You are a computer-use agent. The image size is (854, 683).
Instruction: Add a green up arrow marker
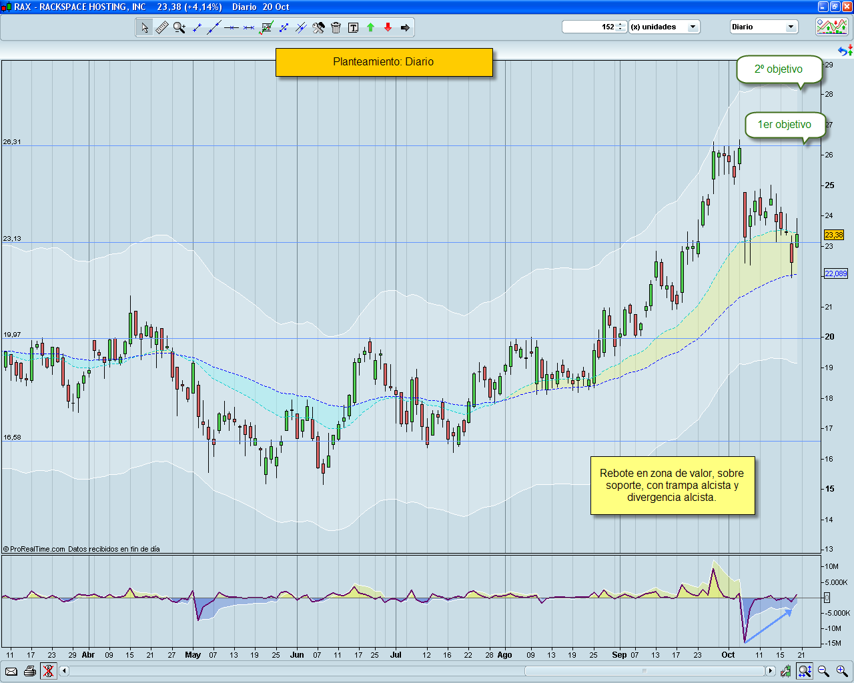[370, 27]
